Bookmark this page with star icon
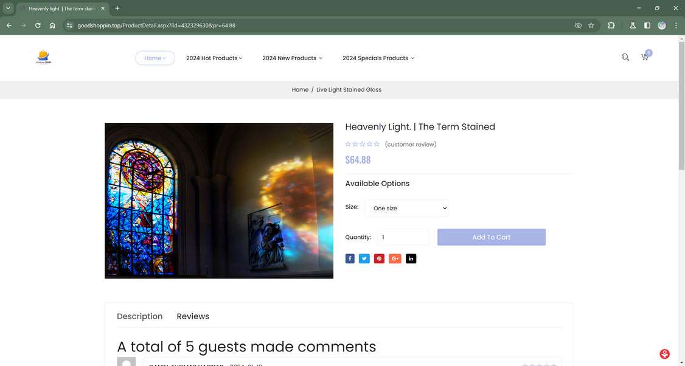The width and height of the screenshot is (685, 366). point(591,26)
